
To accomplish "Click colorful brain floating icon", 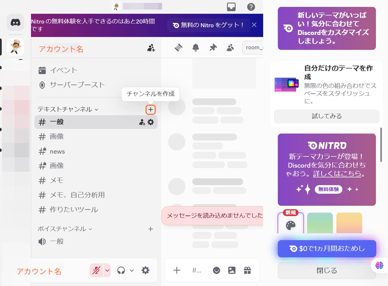I will tap(379, 265).
